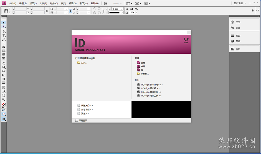Click the W width input field
Viewport: 261px width, 154px height.
(x=39, y=9)
